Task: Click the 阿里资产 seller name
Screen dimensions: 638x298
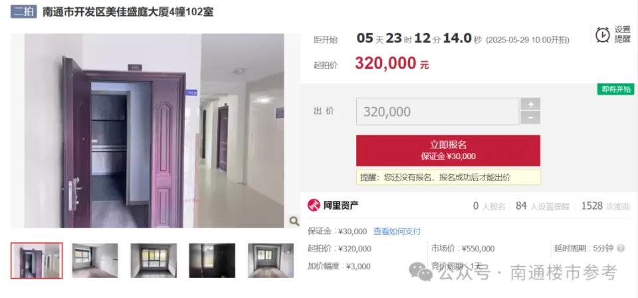Action: [341, 206]
